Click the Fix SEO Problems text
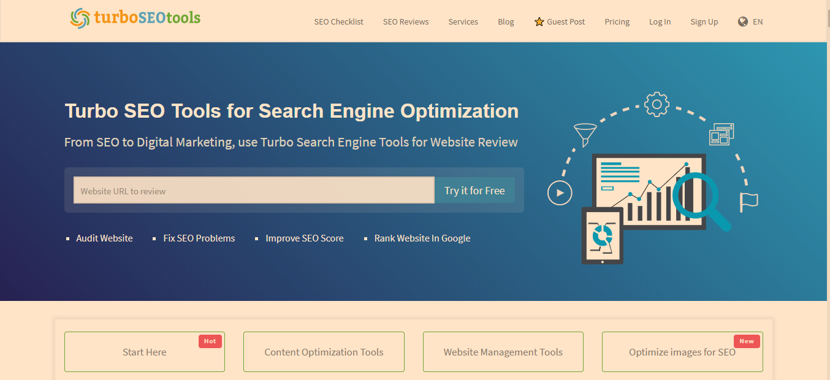 (x=199, y=238)
